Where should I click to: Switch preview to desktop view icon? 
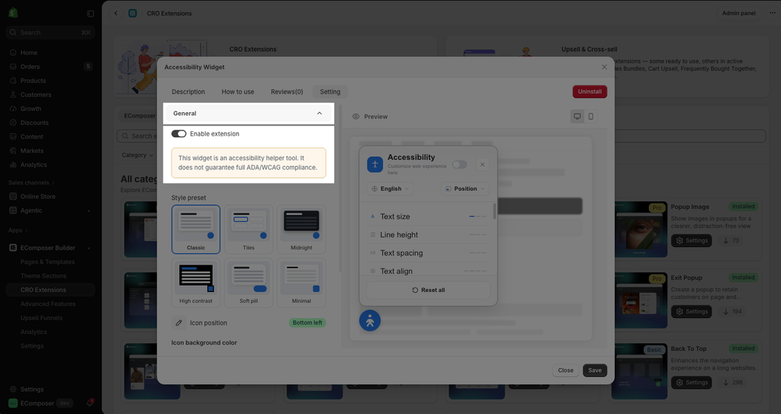coord(577,117)
